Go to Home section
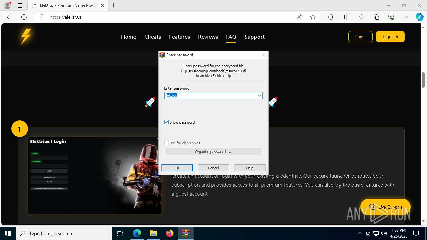This screenshot has height=240, width=427. tap(128, 37)
